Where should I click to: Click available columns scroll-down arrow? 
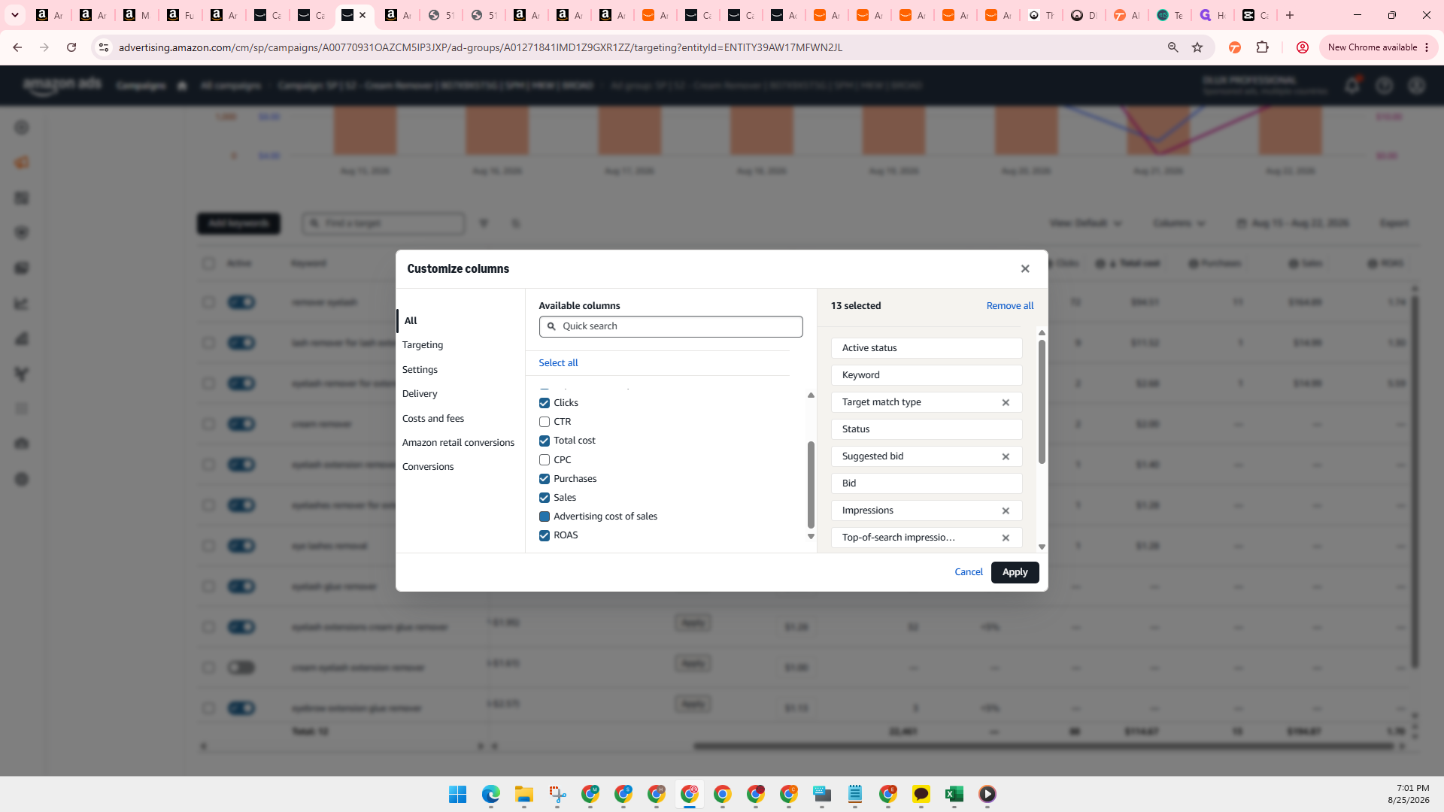(811, 536)
